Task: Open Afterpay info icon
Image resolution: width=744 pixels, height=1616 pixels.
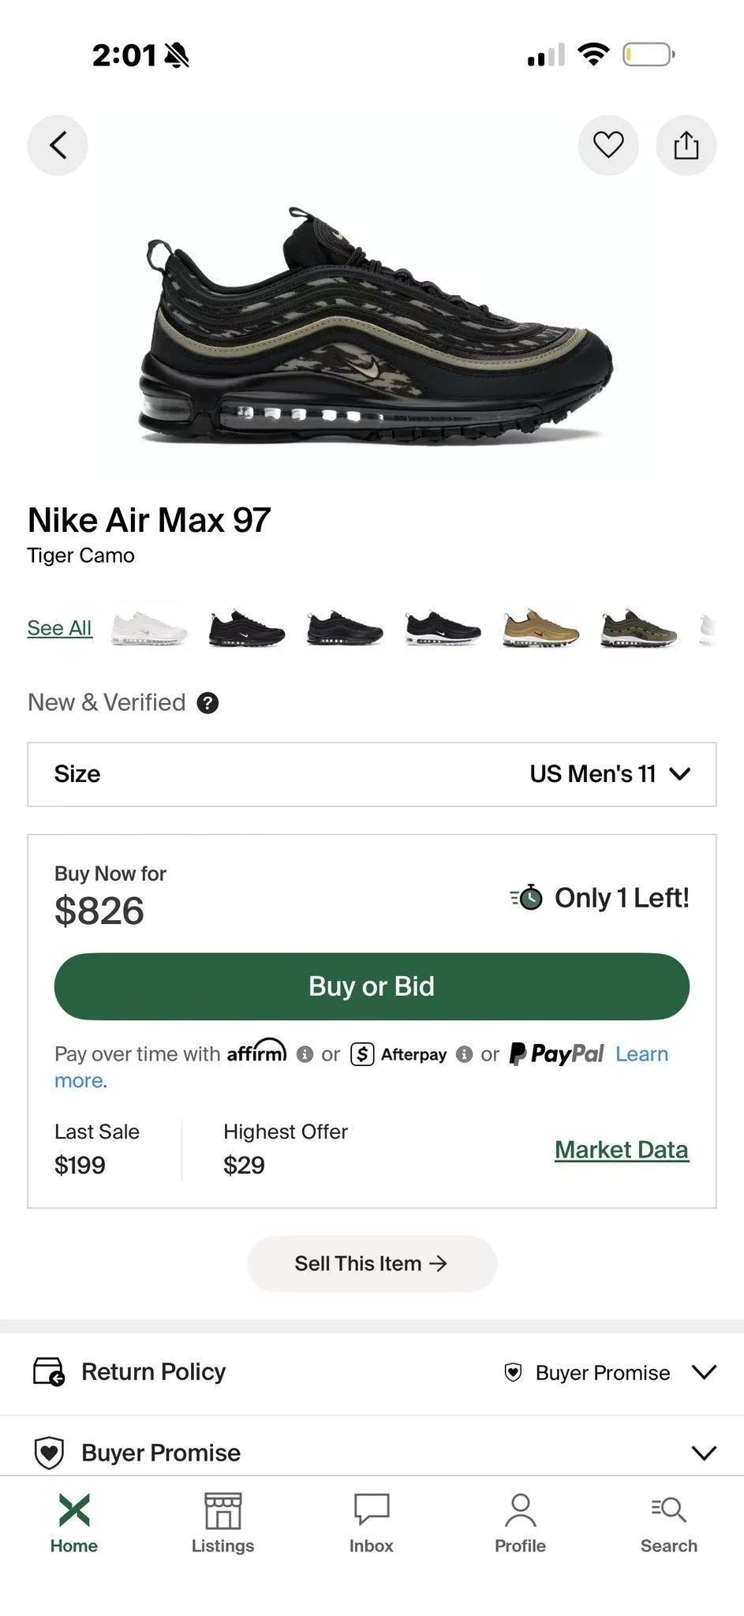Action: click(465, 1054)
